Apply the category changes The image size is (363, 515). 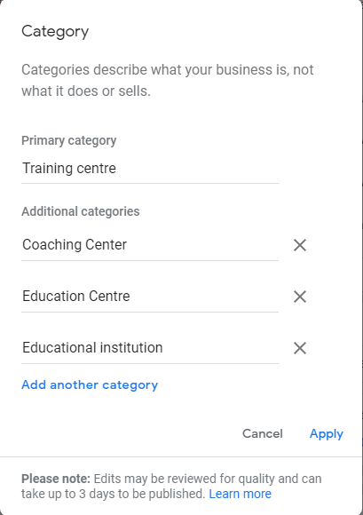(x=327, y=434)
